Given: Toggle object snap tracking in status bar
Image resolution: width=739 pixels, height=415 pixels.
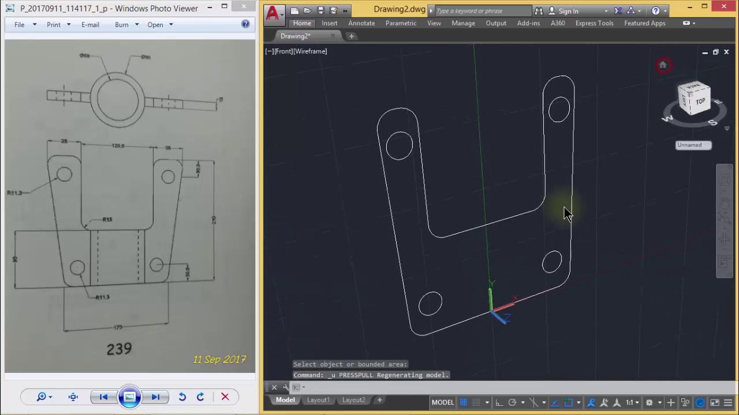Looking at the screenshot, I should pos(555,402).
